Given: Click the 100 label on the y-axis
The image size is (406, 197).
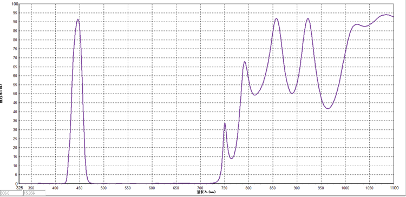Looking at the screenshot, I should (x=15, y=4).
